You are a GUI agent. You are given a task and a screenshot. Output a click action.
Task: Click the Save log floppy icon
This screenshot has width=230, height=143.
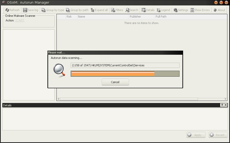tap(25, 10)
